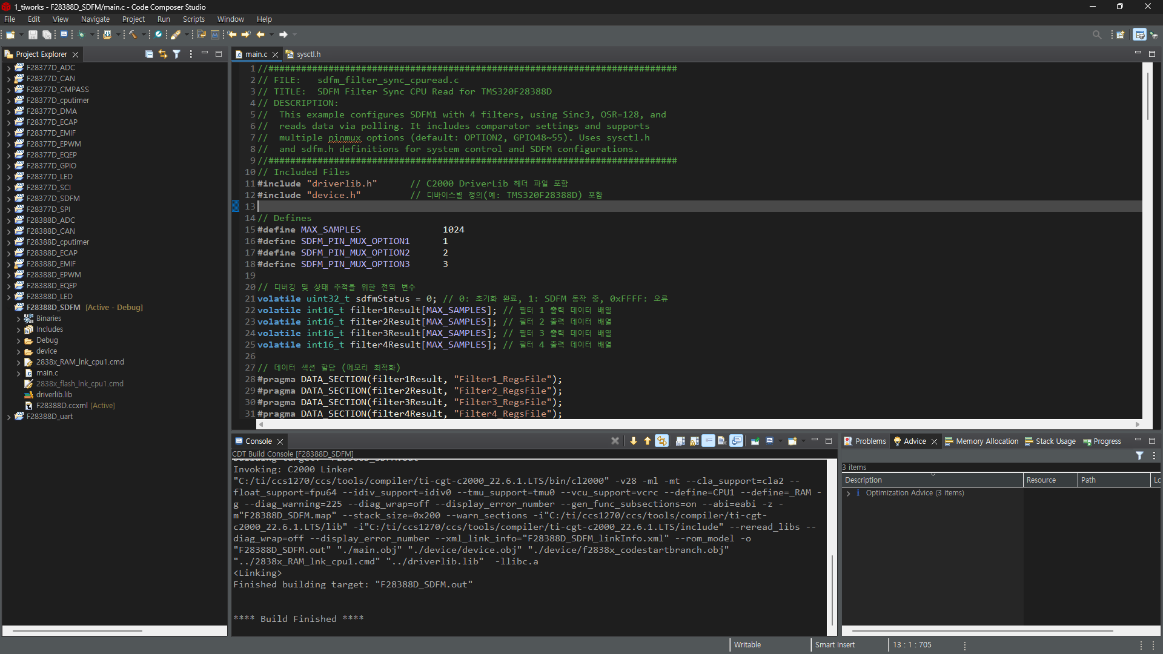Viewport: 1163px width, 654px height.
Task: Switch to the sysctl.h editor tab
Action: tap(308, 54)
